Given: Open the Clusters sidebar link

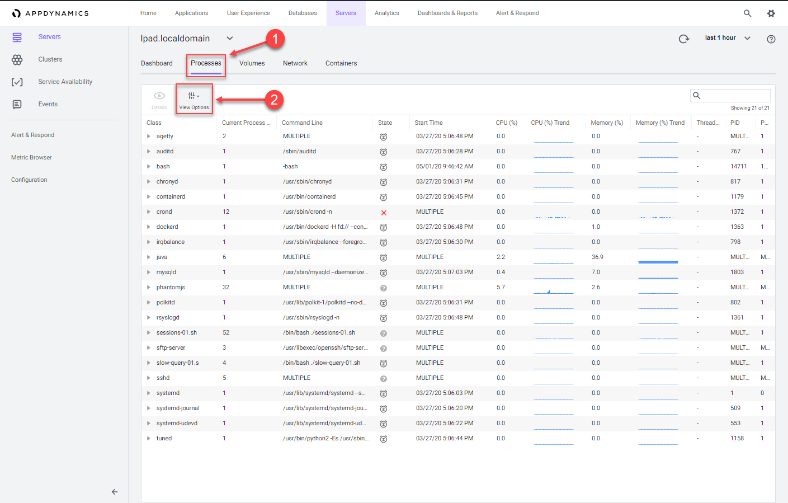Looking at the screenshot, I should 50,60.
